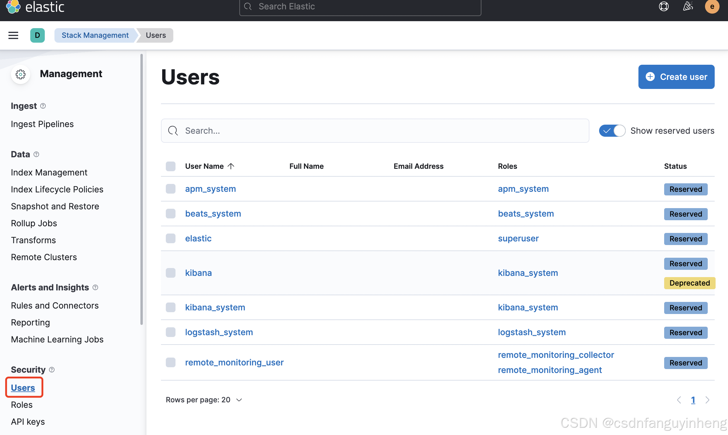The width and height of the screenshot is (728, 435).
Task: Click the Deprecated badge on kibana row
Action: pos(690,283)
